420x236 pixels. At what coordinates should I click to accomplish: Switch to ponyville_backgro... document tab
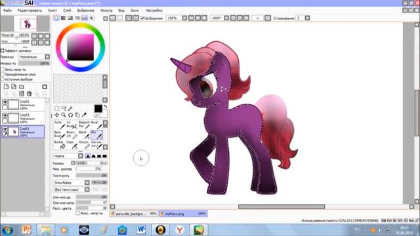pos(134,214)
